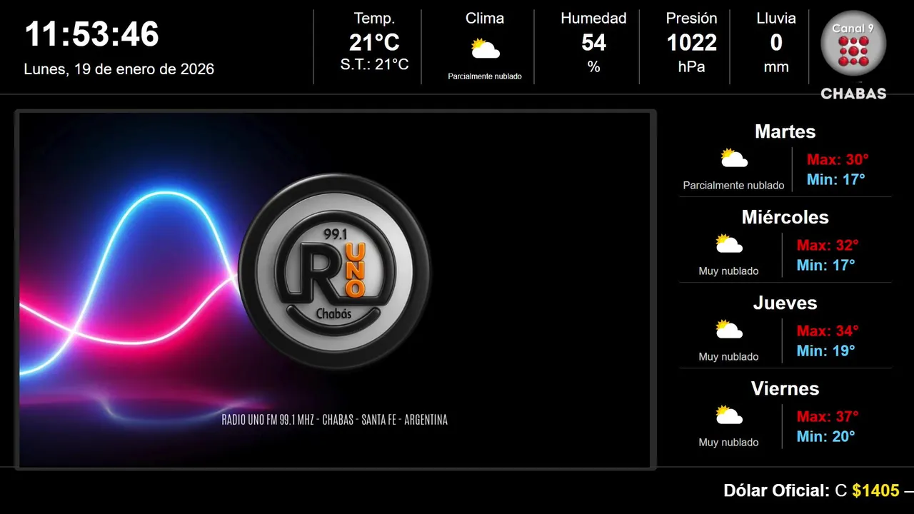
Task: Click the pressure value 1022
Action: pos(691,43)
